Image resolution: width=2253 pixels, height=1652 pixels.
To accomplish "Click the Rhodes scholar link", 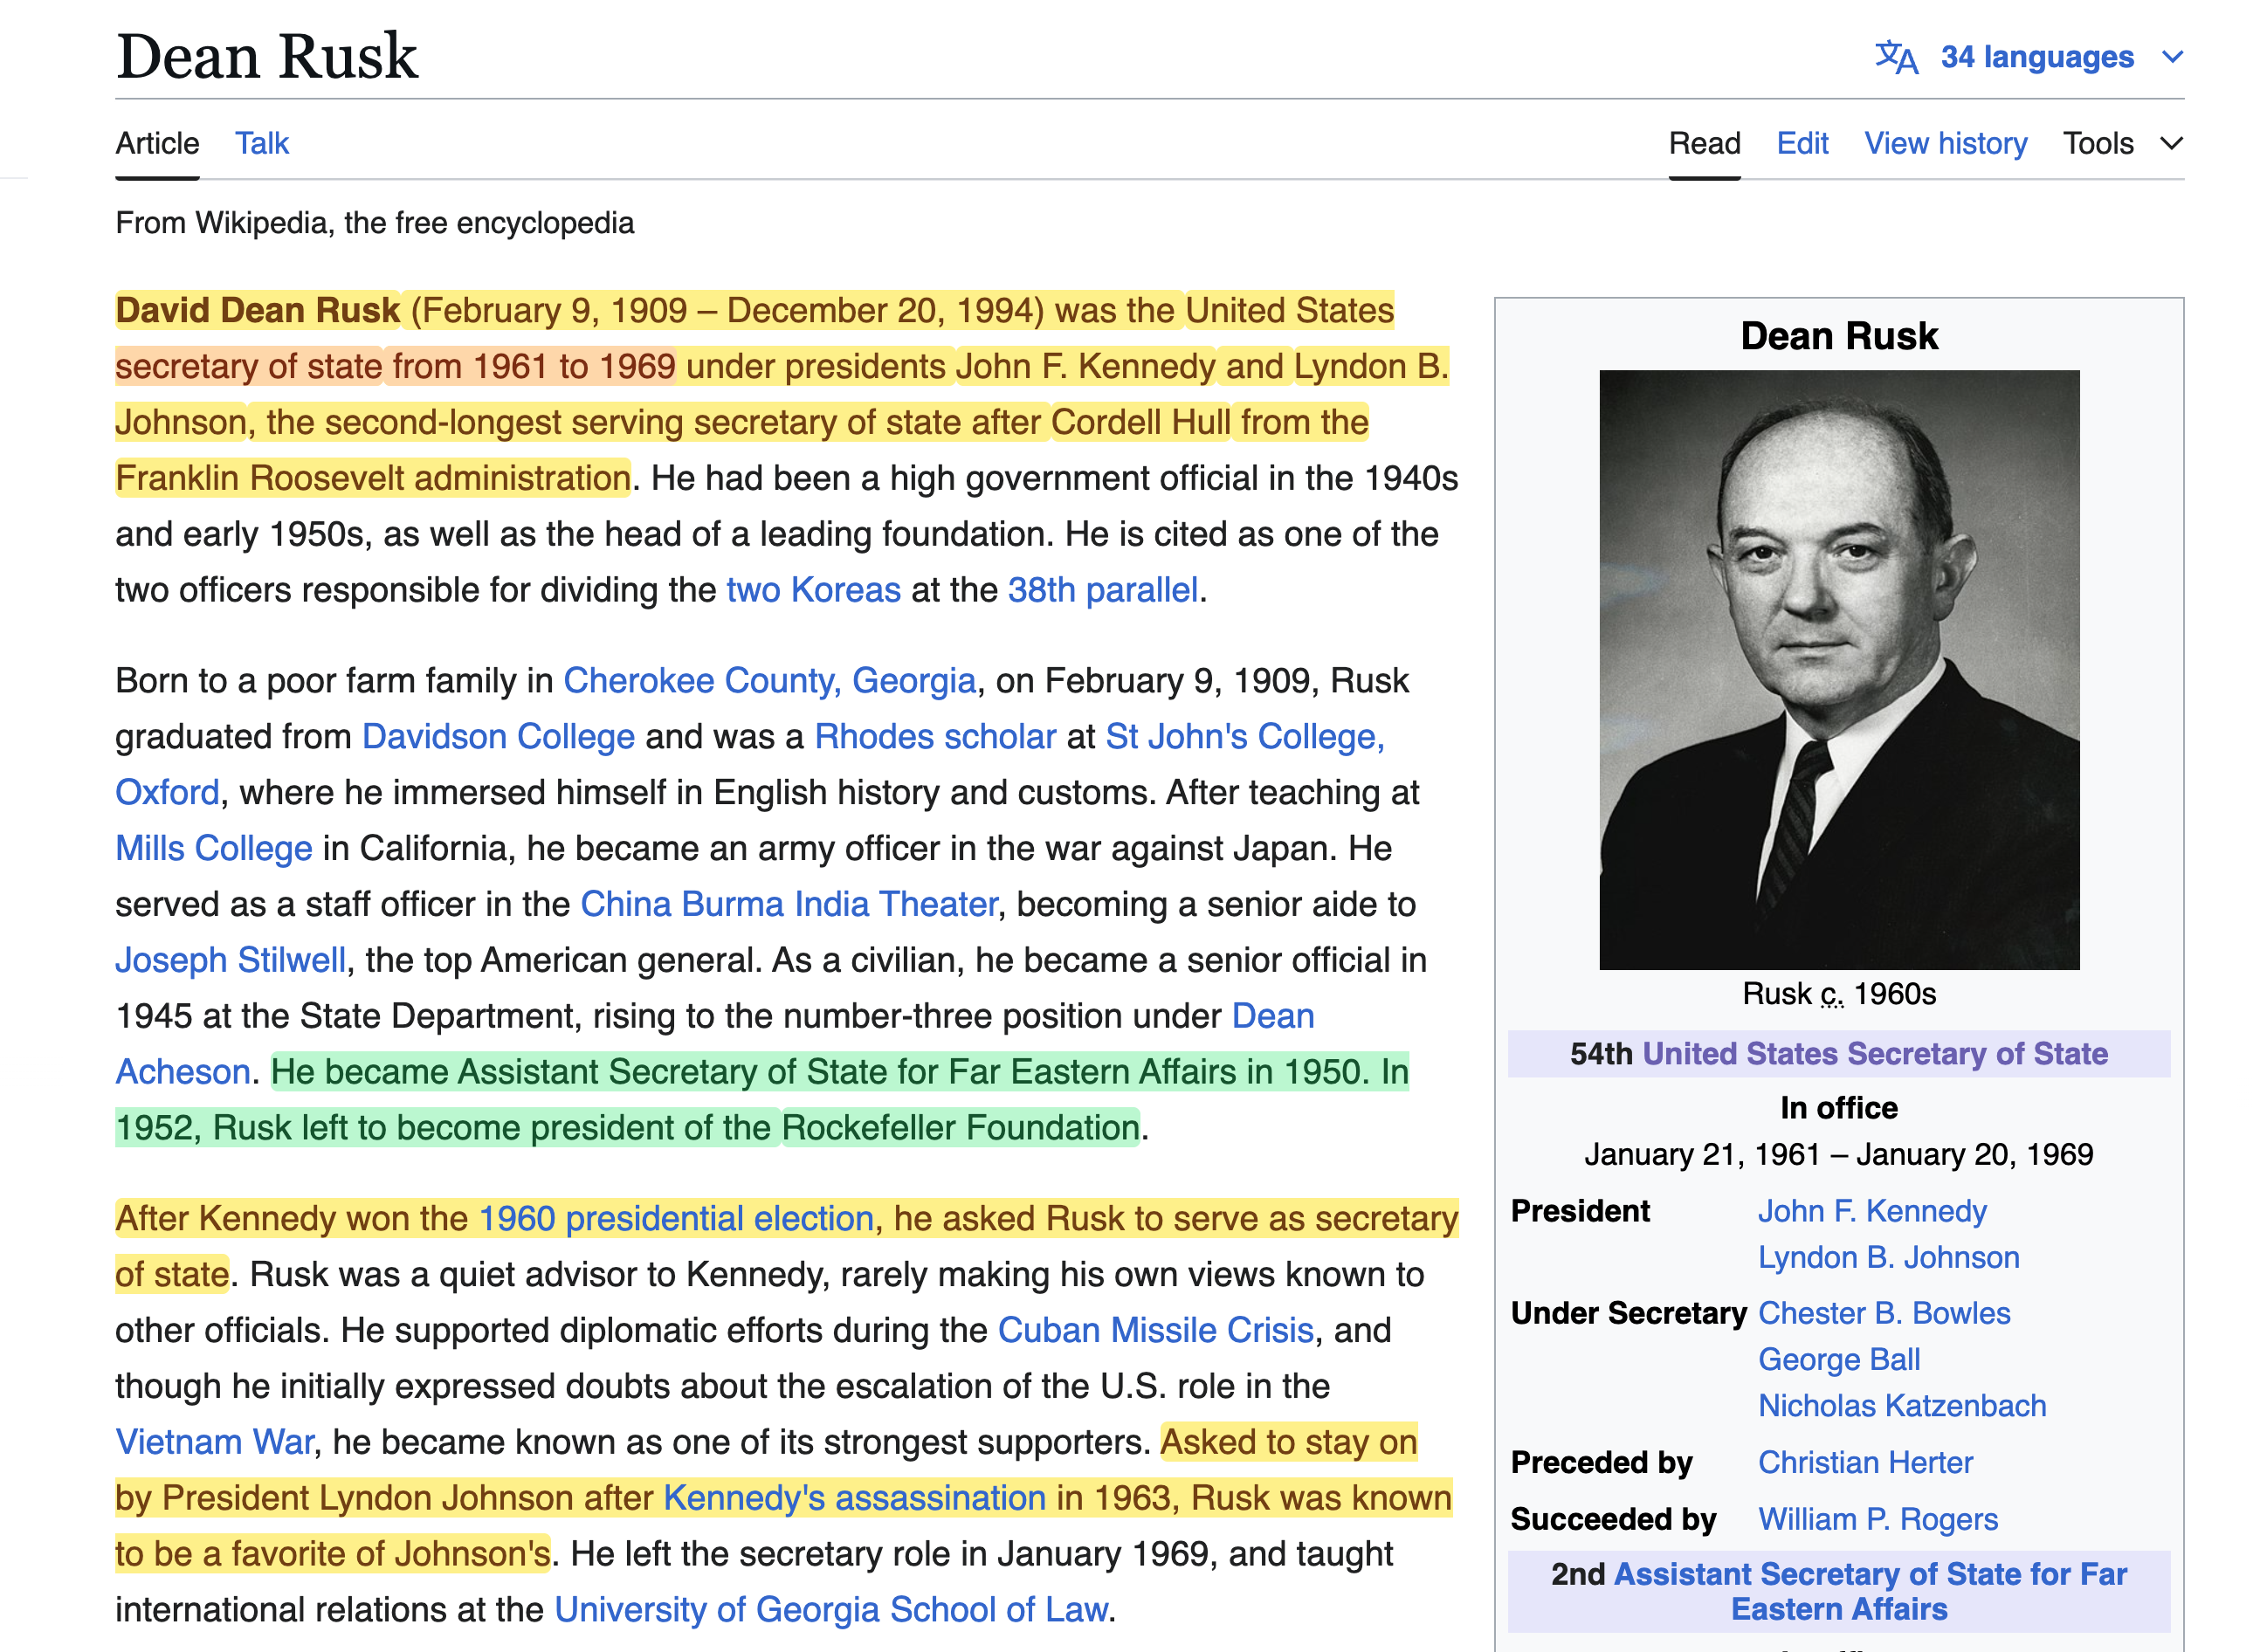I will [934, 737].
